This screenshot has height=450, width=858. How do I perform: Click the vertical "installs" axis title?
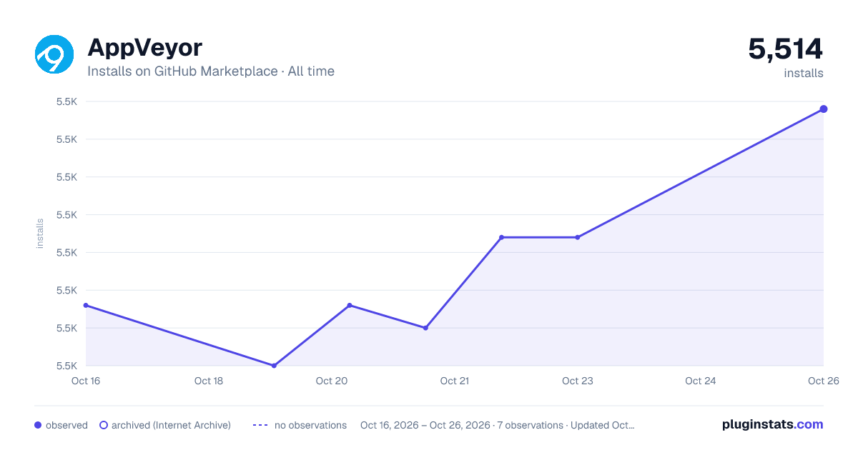40,234
